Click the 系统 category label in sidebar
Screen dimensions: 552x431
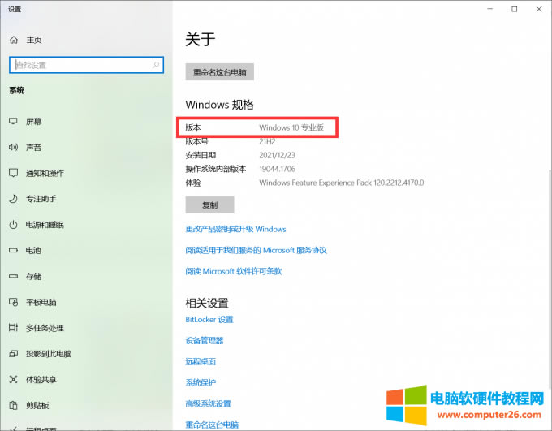click(x=16, y=90)
